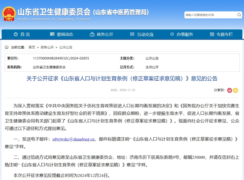
Task: Click the interaction icon beside 互动交流
Action: pos(132,34)
